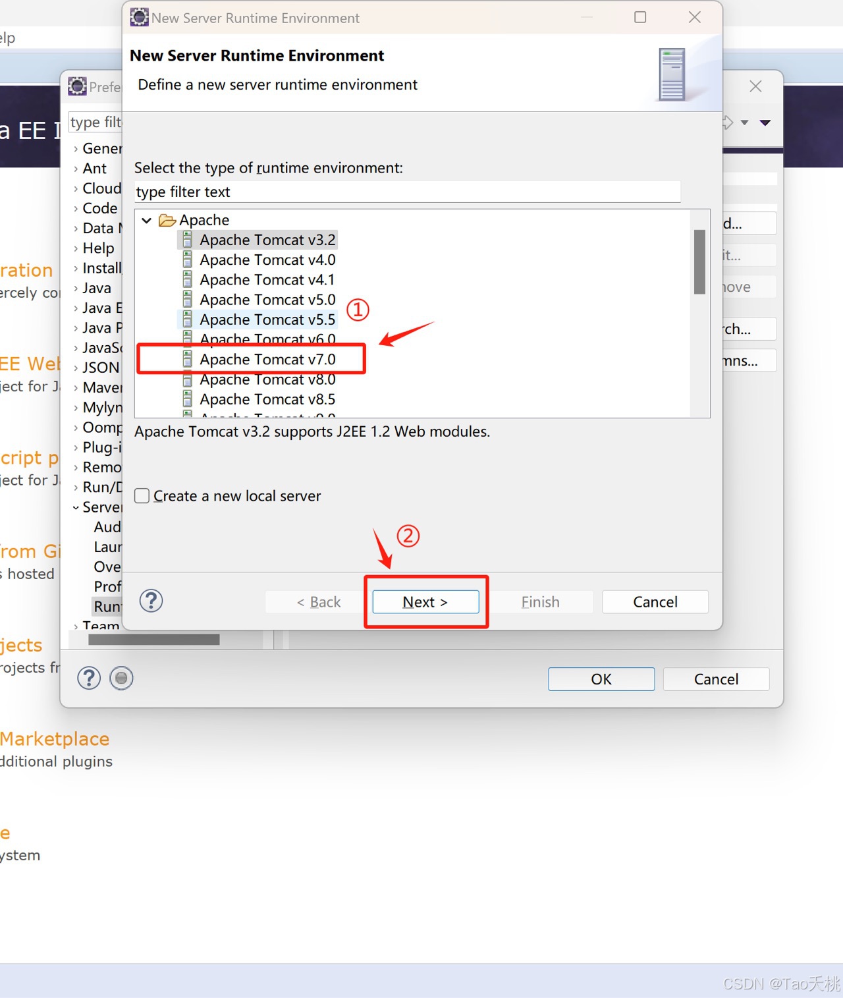The height and width of the screenshot is (998, 843).
Task: Choose the Apache Tomcat v5.5 entry
Action: click(267, 319)
